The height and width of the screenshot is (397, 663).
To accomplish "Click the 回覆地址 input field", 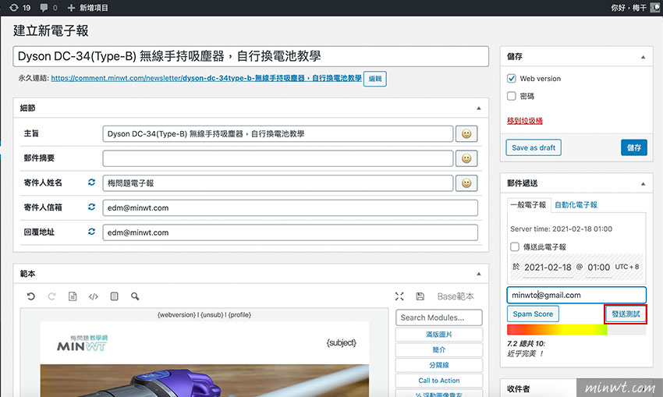I will coord(290,232).
